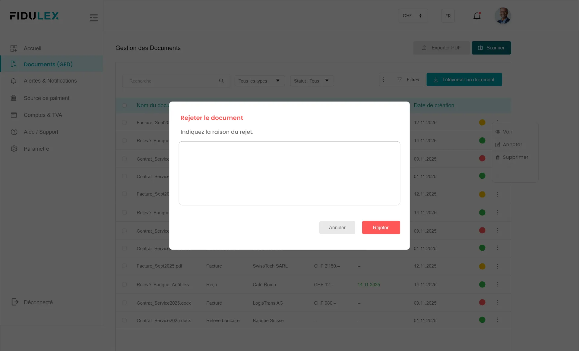579x351 pixels.
Task: Collapse sidebar with hamburger menu icon
Action: 94,18
